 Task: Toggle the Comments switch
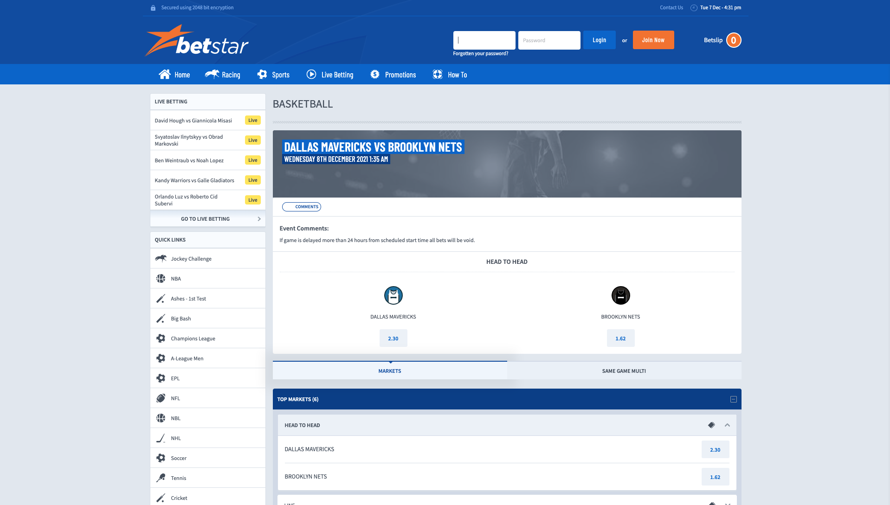302,207
